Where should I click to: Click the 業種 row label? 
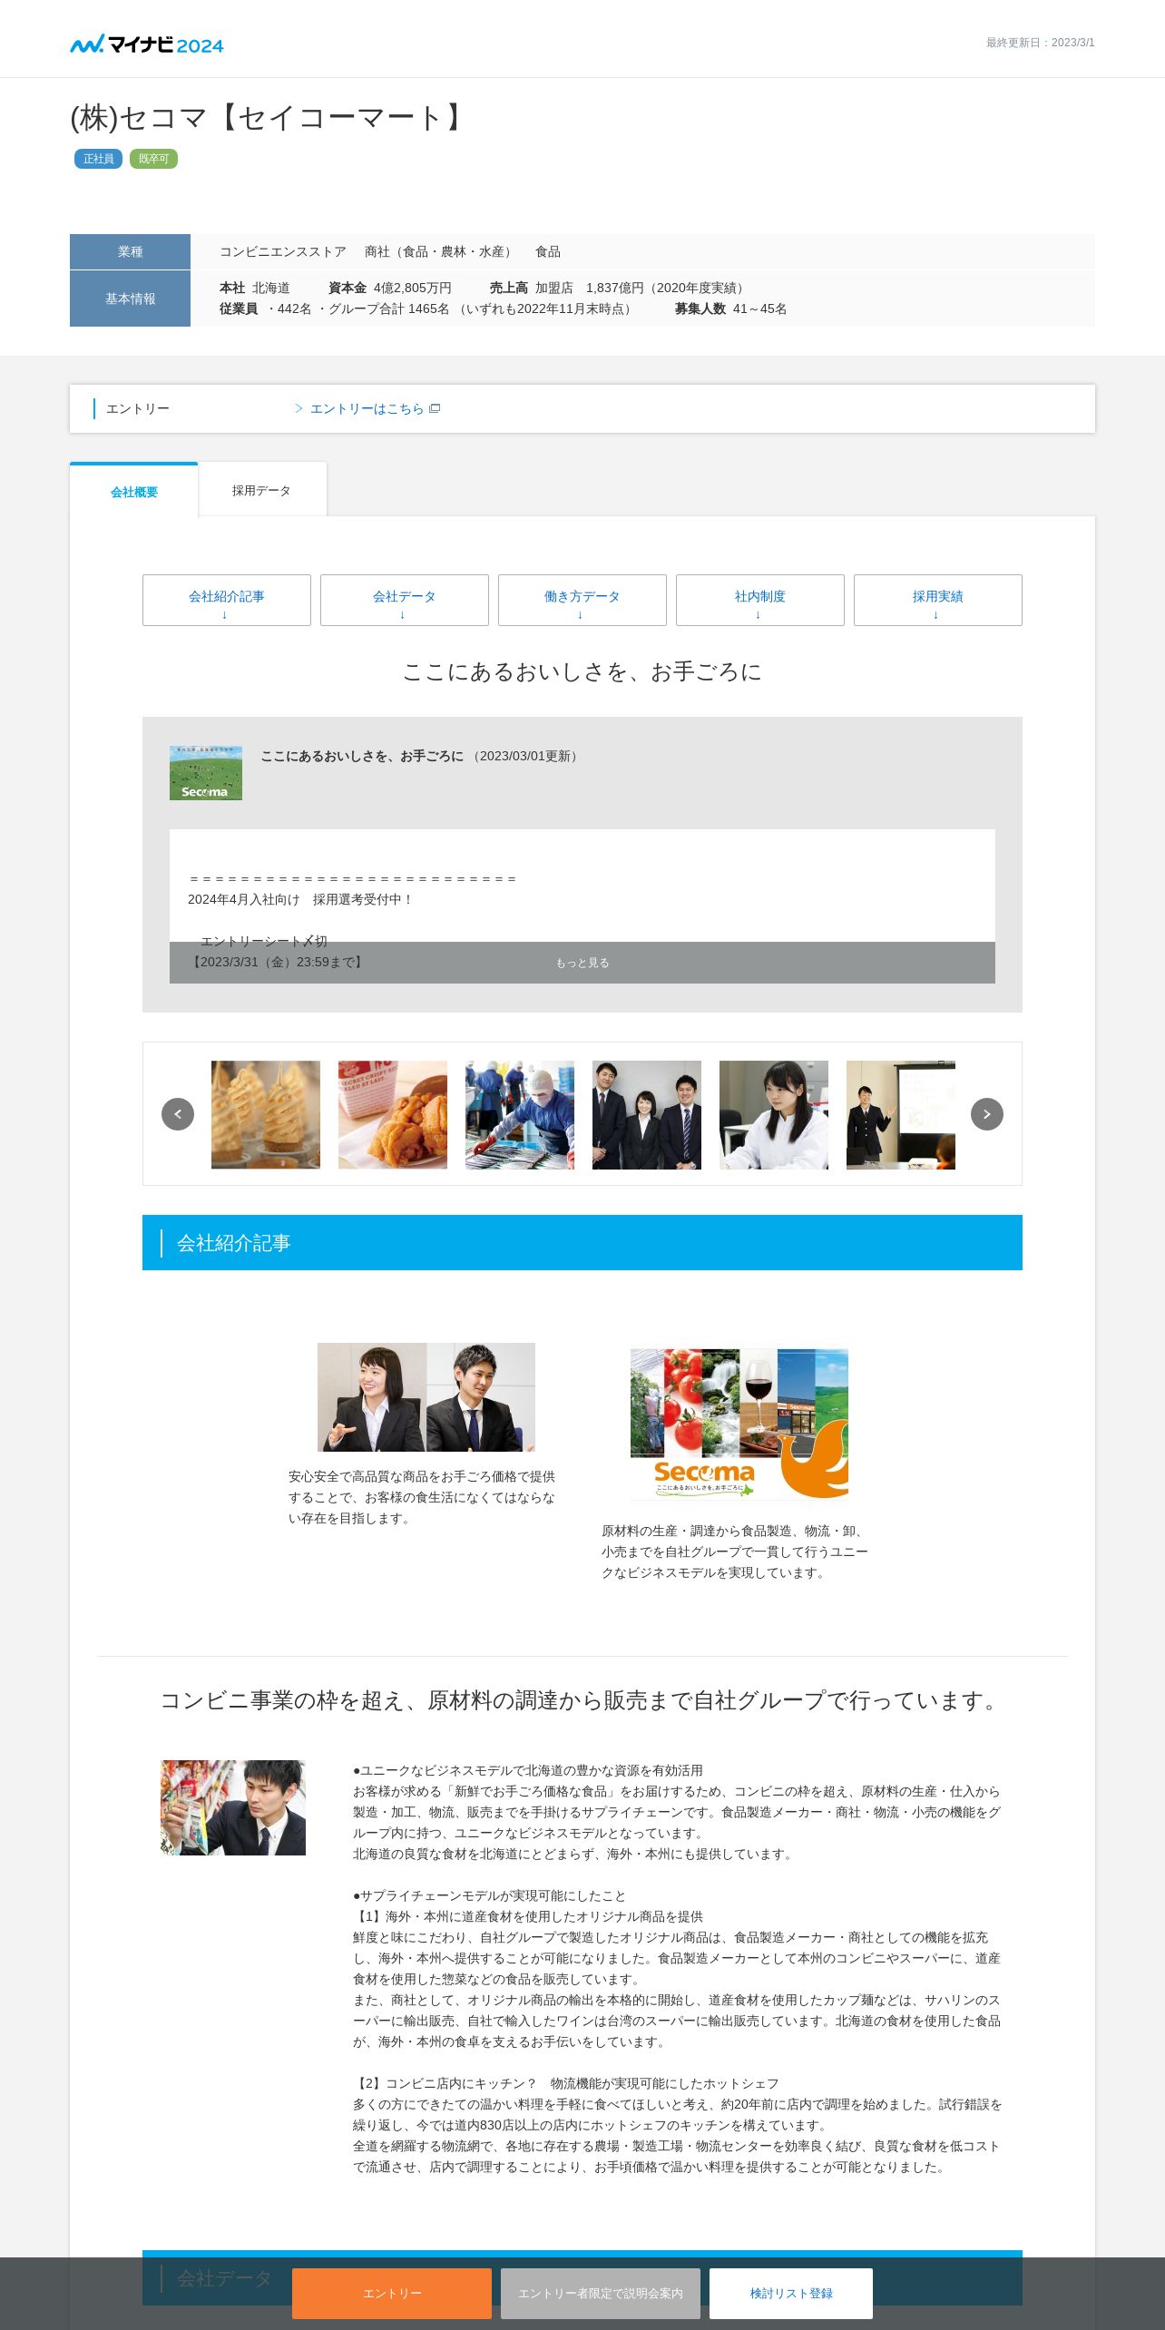pos(130,251)
